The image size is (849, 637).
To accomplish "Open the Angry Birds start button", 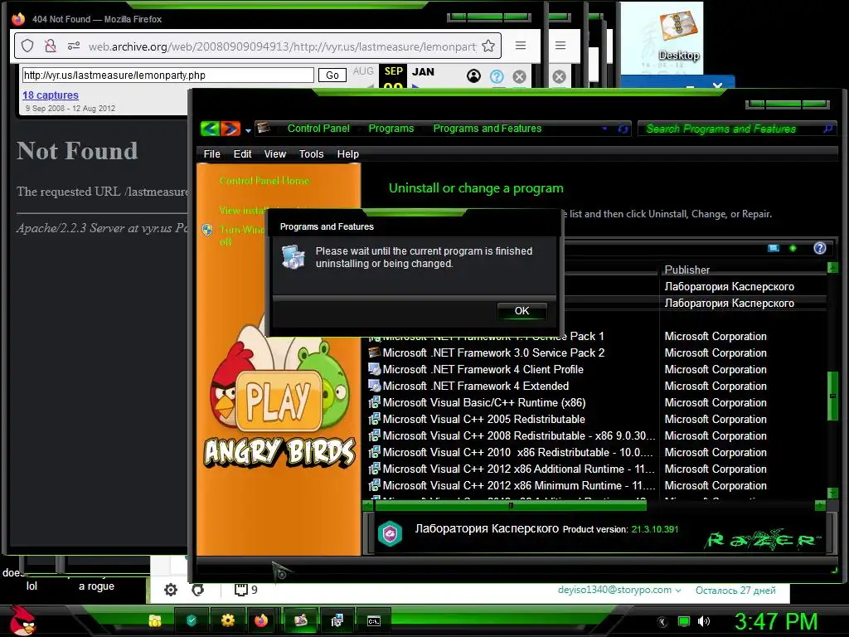I will [22, 620].
